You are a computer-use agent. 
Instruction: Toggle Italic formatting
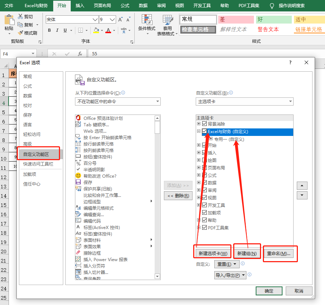point(57,30)
